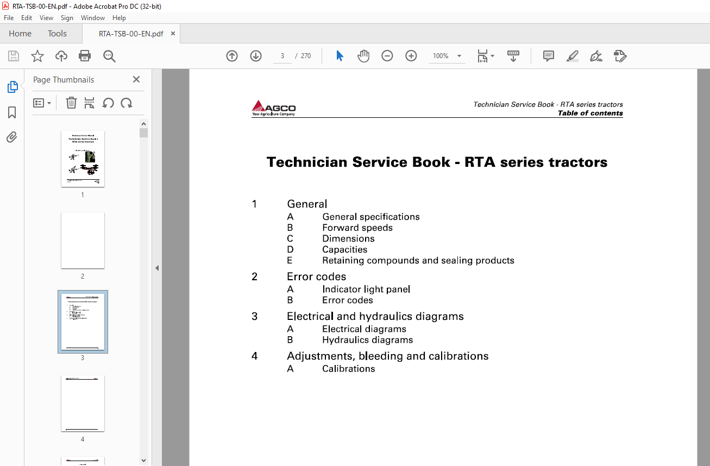
Task: Zoom in with the plus icon
Action: click(x=411, y=56)
